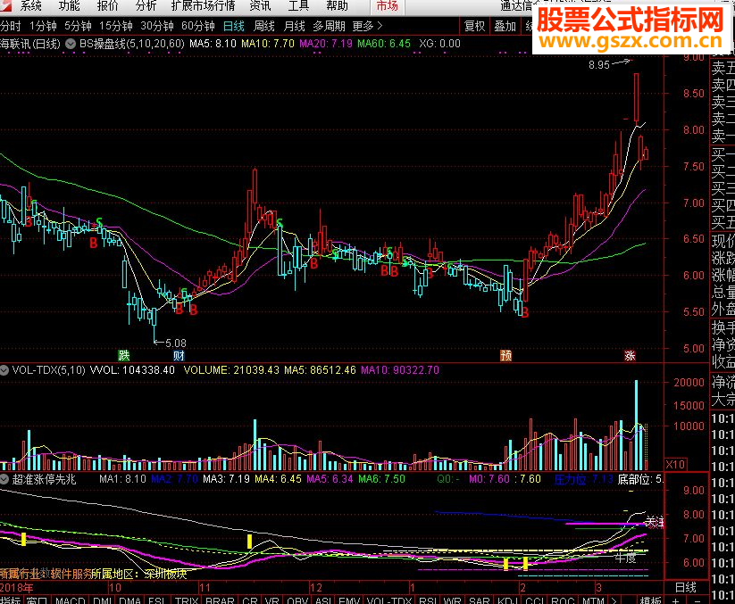Select the 周线 weekly period

click(264, 26)
